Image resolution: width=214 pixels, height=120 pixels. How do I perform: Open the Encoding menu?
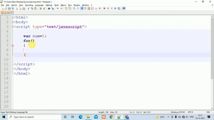[29, 5]
